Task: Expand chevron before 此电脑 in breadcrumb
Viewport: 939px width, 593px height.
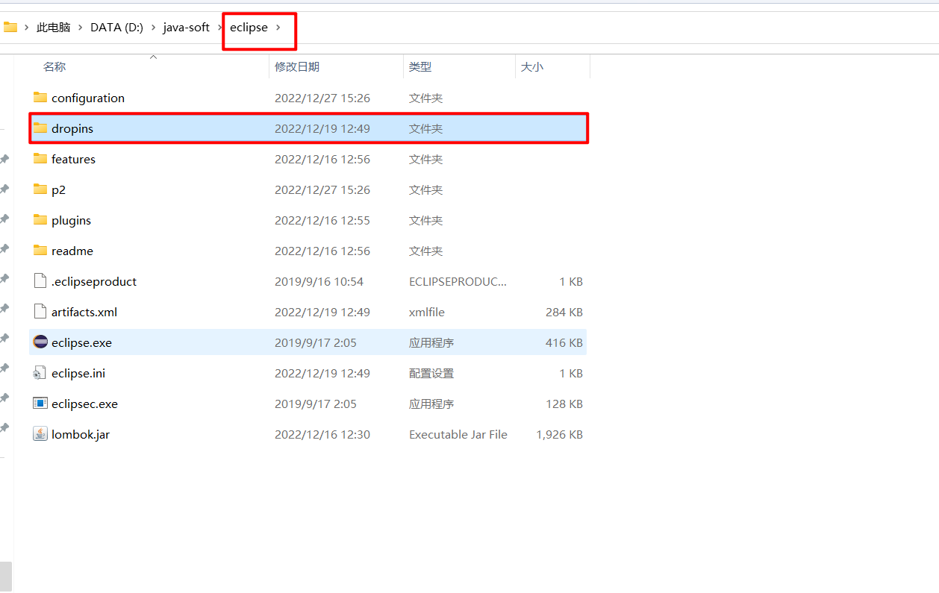Action: [26, 28]
